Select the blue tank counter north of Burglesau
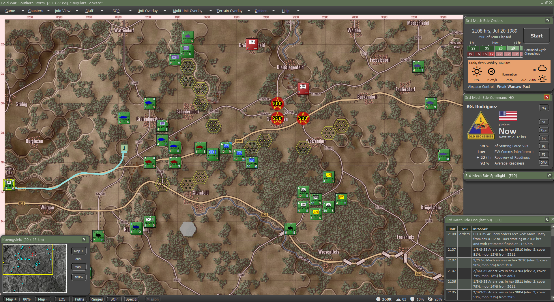Viewport: 554px width, 302px height. click(x=124, y=118)
